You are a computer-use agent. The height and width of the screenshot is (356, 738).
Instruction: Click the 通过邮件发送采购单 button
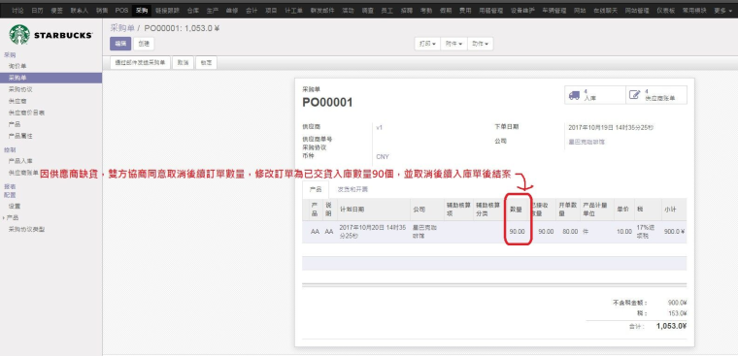[x=140, y=62]
